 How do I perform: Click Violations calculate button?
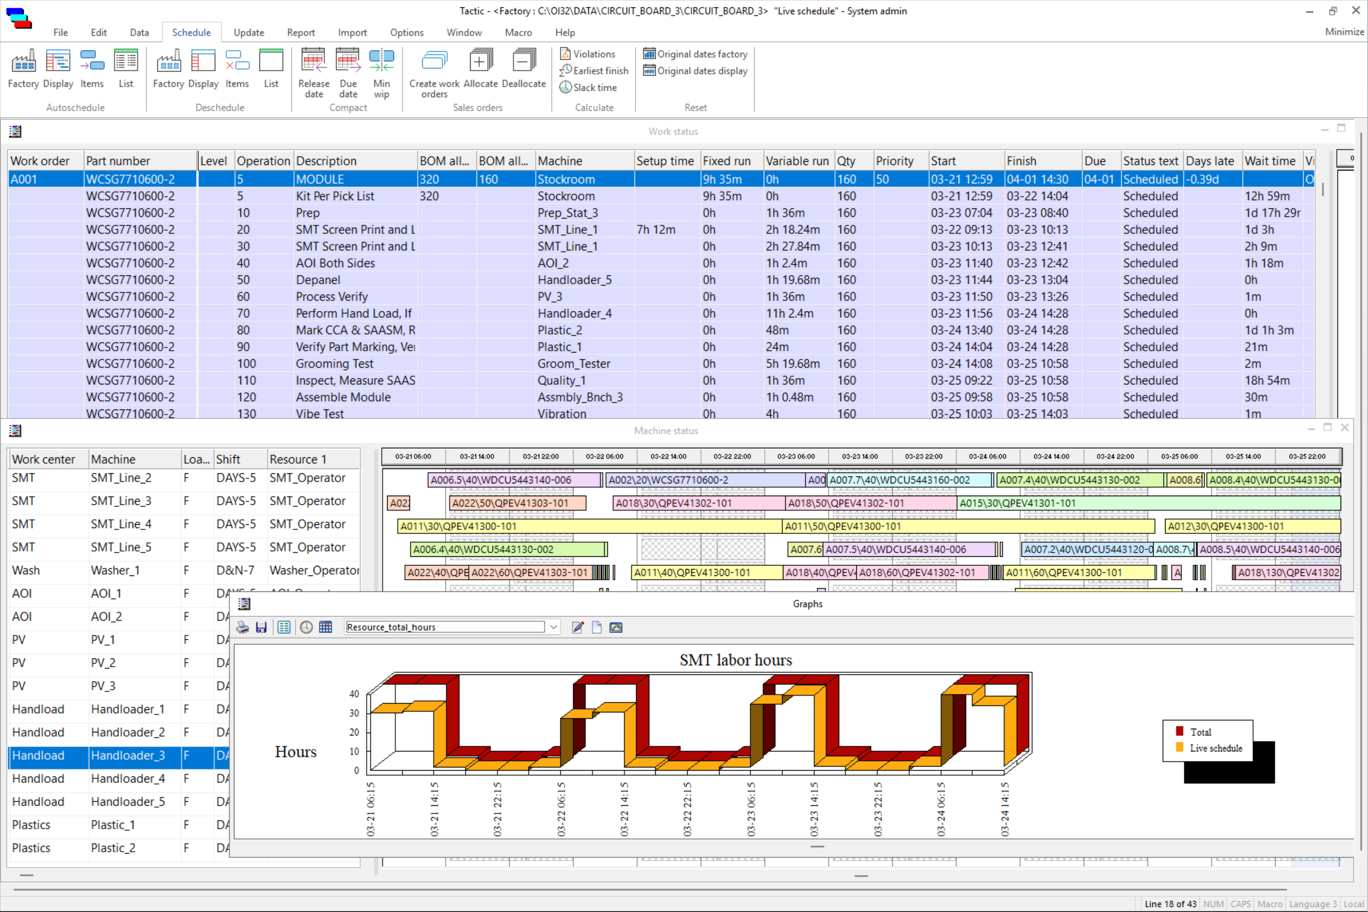click(x=587, y=54)
